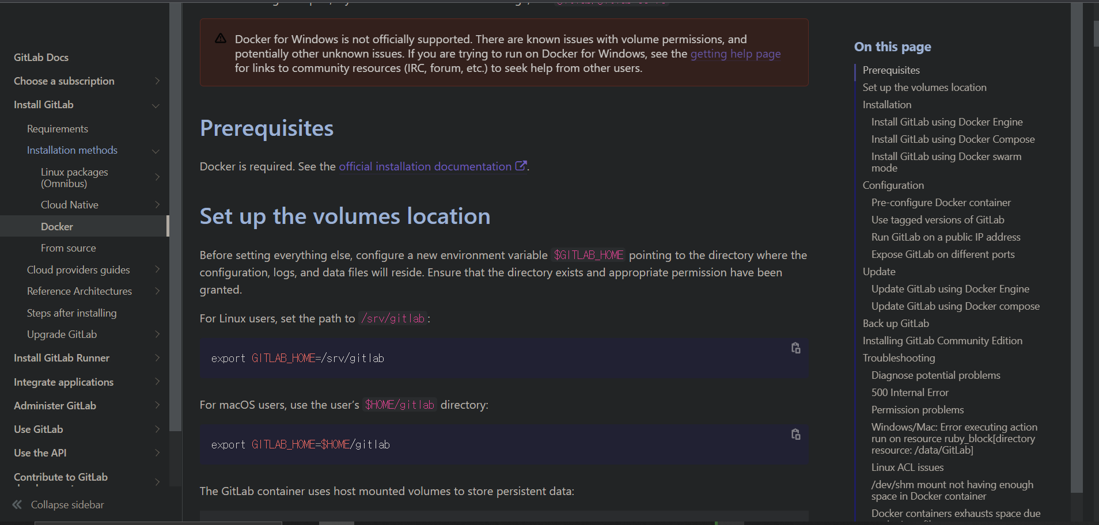Click the Collapse sidebar double-chevron icon
Viewport: 1099px width, 525px height.
click(x=17, y=505)
